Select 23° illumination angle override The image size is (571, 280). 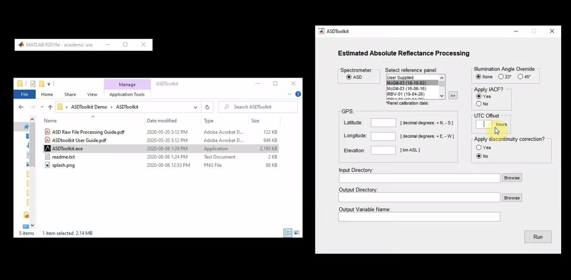[x=501, y=77]
